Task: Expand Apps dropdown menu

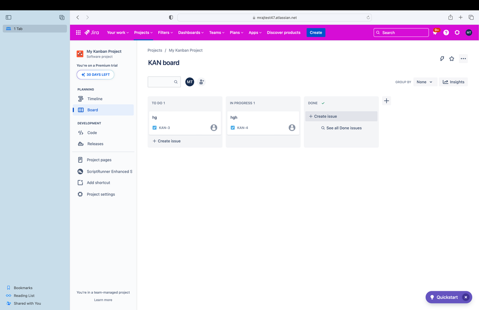Action: (x=255, y=33)
